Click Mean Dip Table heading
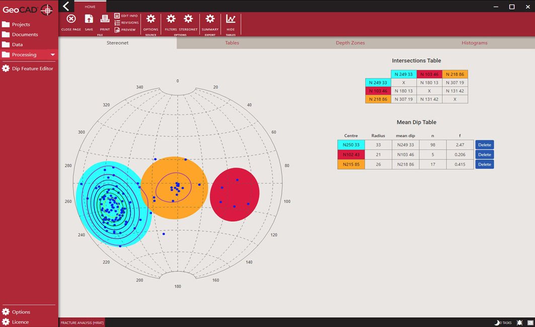Image resolution: width=535 pixels, height=327 pixels. pos(416,122)
